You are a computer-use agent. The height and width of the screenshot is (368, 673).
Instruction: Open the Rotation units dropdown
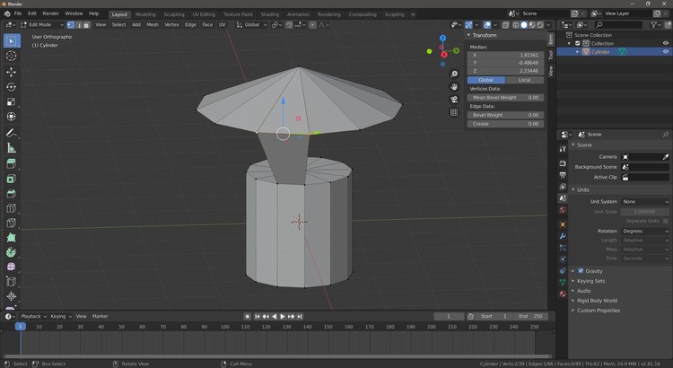point(645,231)
